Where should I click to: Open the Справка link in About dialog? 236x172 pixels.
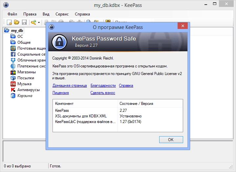[126, 86]
